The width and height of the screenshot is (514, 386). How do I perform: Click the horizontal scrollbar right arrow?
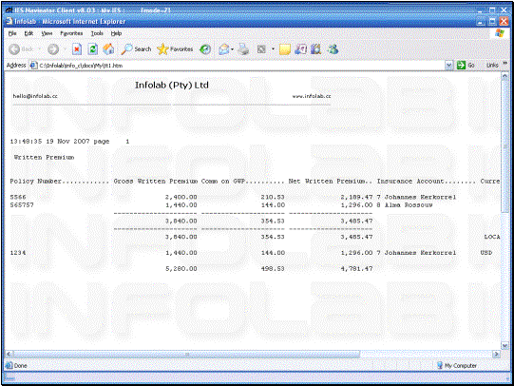pyautogui.click(x=496, y=355)
